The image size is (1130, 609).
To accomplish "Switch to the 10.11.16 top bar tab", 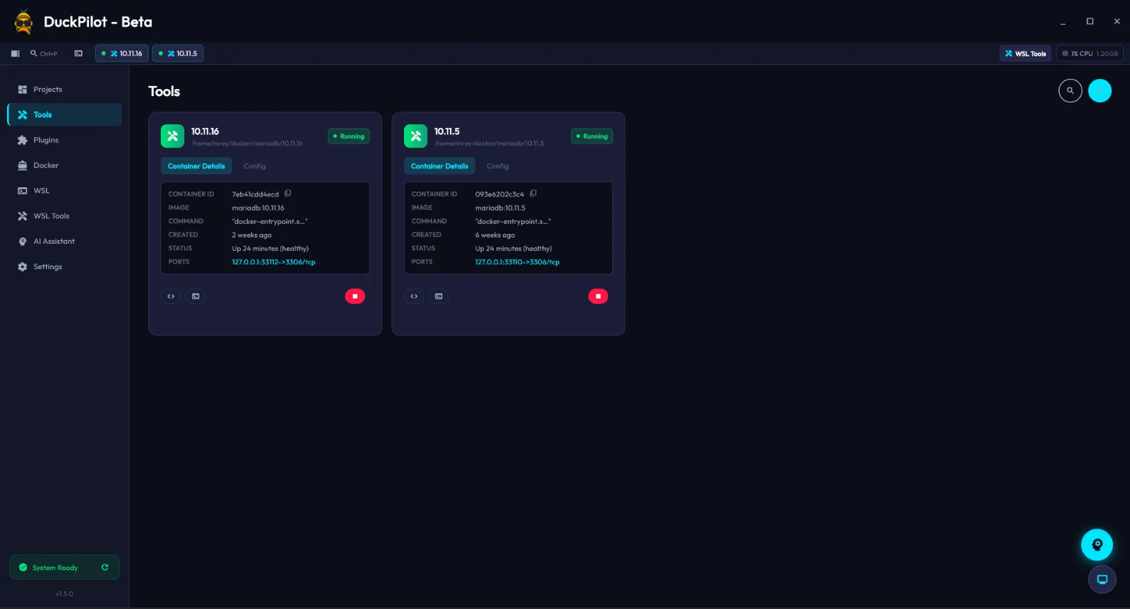I will (x=122, y=54).
